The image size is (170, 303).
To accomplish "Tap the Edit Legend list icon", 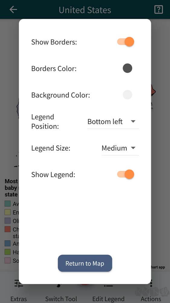I will pyautogui.click(x=108, y=285).
